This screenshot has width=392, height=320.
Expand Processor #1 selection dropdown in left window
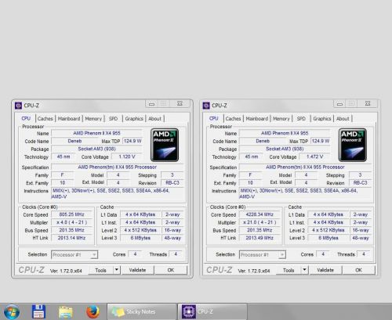94,254
